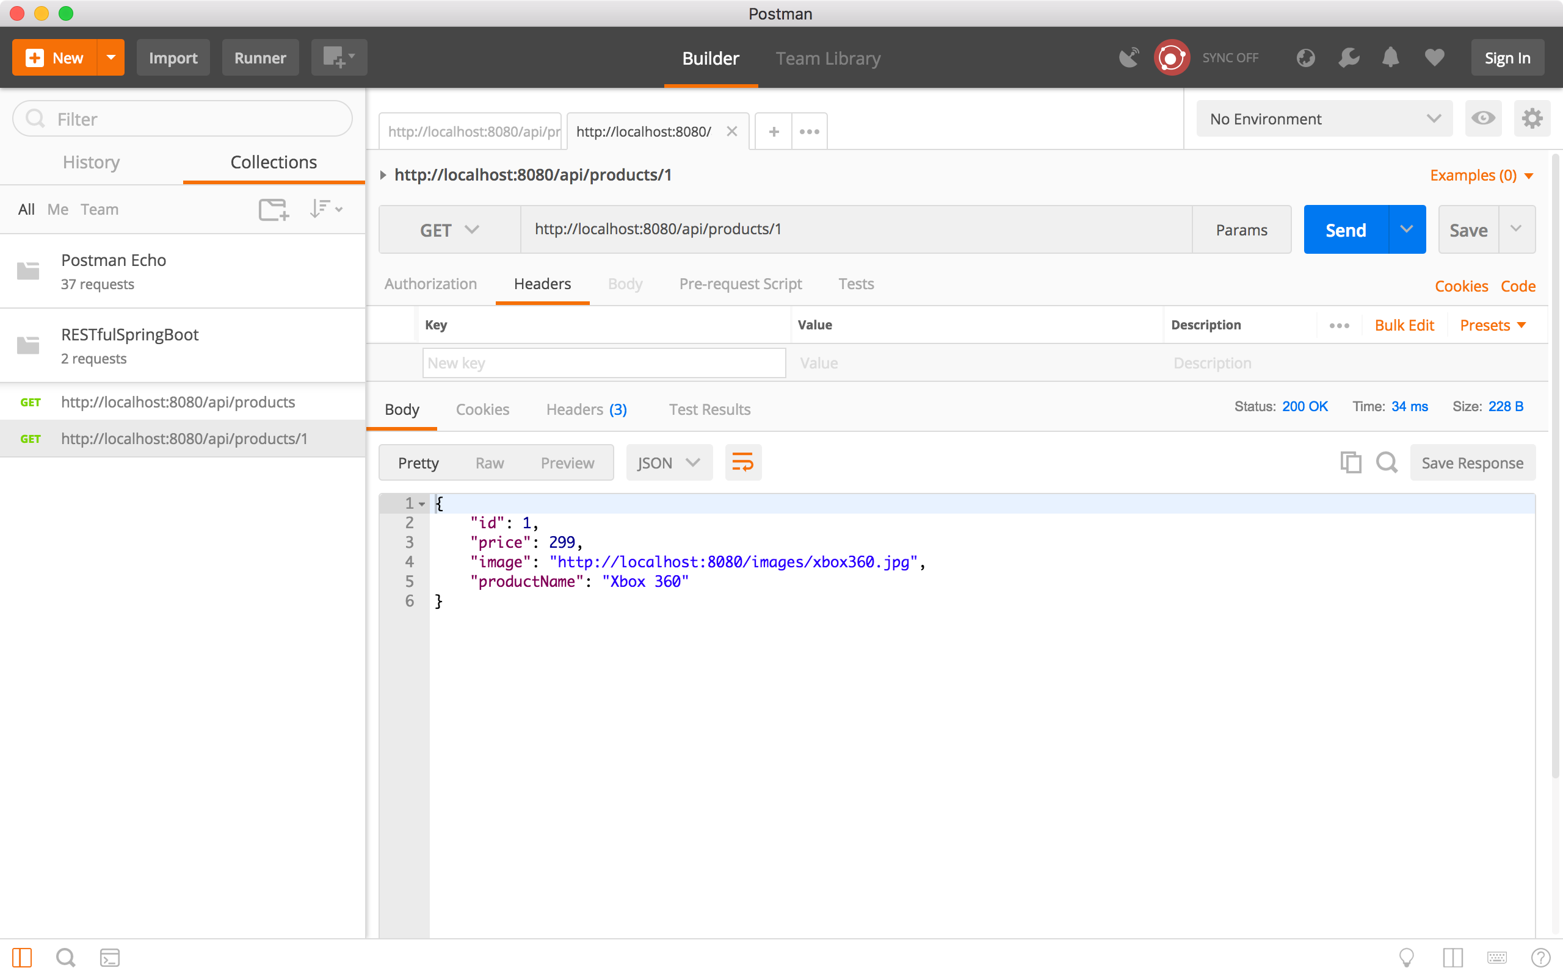Toggle sidebar icon in status bar
The width and height of the screenshot is (1563, 976).
[x=22, y=957]
